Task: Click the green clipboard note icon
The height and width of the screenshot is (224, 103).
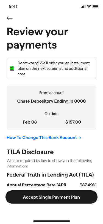Action: tap(12, 68)
